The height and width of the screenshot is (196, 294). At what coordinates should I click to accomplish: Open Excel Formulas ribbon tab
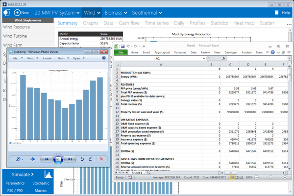tap(179, 52)
